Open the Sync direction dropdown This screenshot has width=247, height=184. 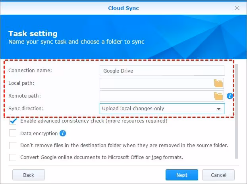coord(159,109)
